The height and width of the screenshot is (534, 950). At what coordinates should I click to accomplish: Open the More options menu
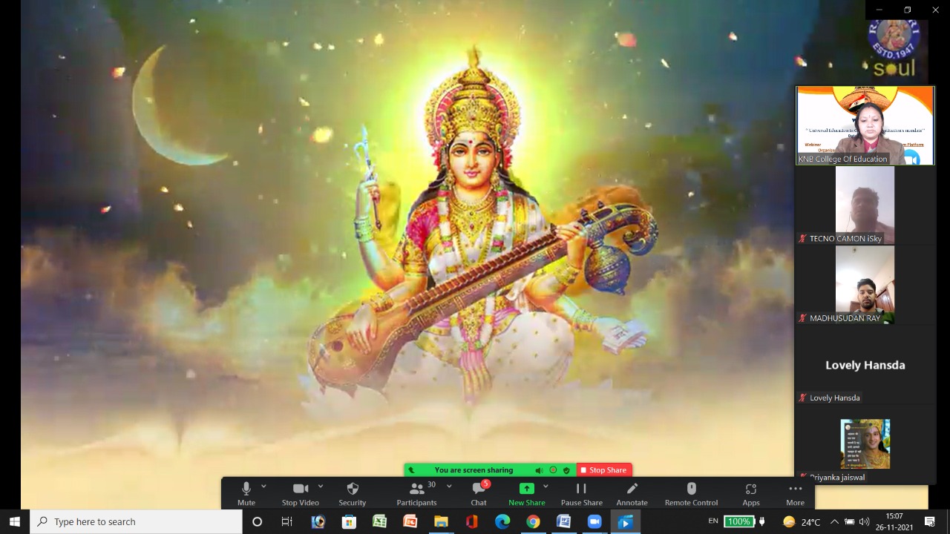(x=796, y=493)
